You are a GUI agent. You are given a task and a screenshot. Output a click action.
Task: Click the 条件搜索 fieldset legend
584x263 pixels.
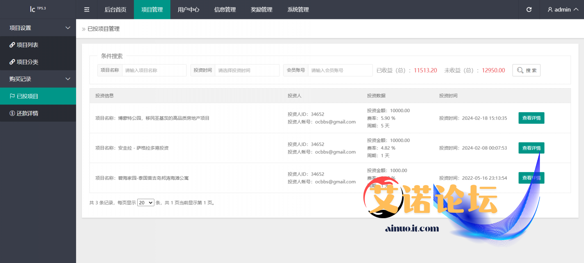(112, 56)
